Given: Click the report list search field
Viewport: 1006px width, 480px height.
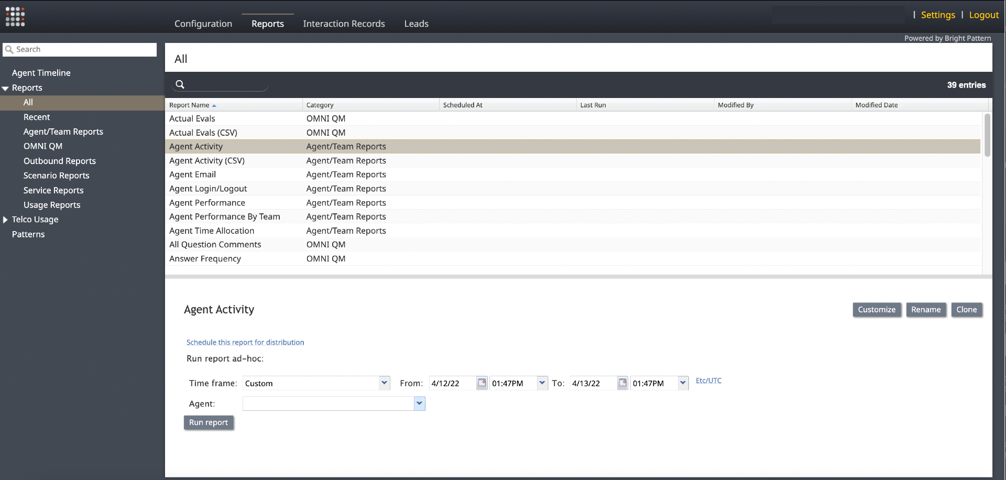Looking at the screenshot, I should 220,85.
